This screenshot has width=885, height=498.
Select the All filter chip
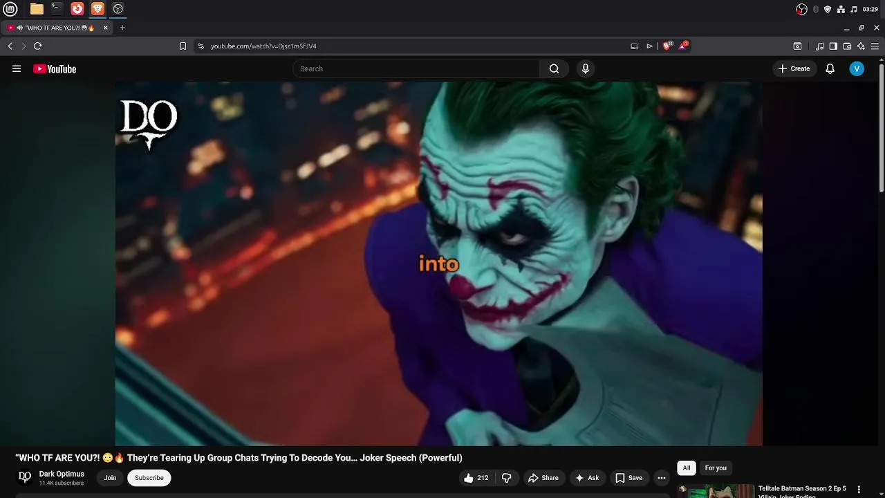(687, 468)
